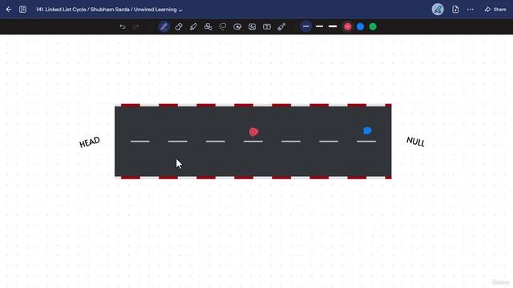This screenshot has height=288, width=513.
Task: Select the blue marker on the road
Action: [x=367, y=130]
